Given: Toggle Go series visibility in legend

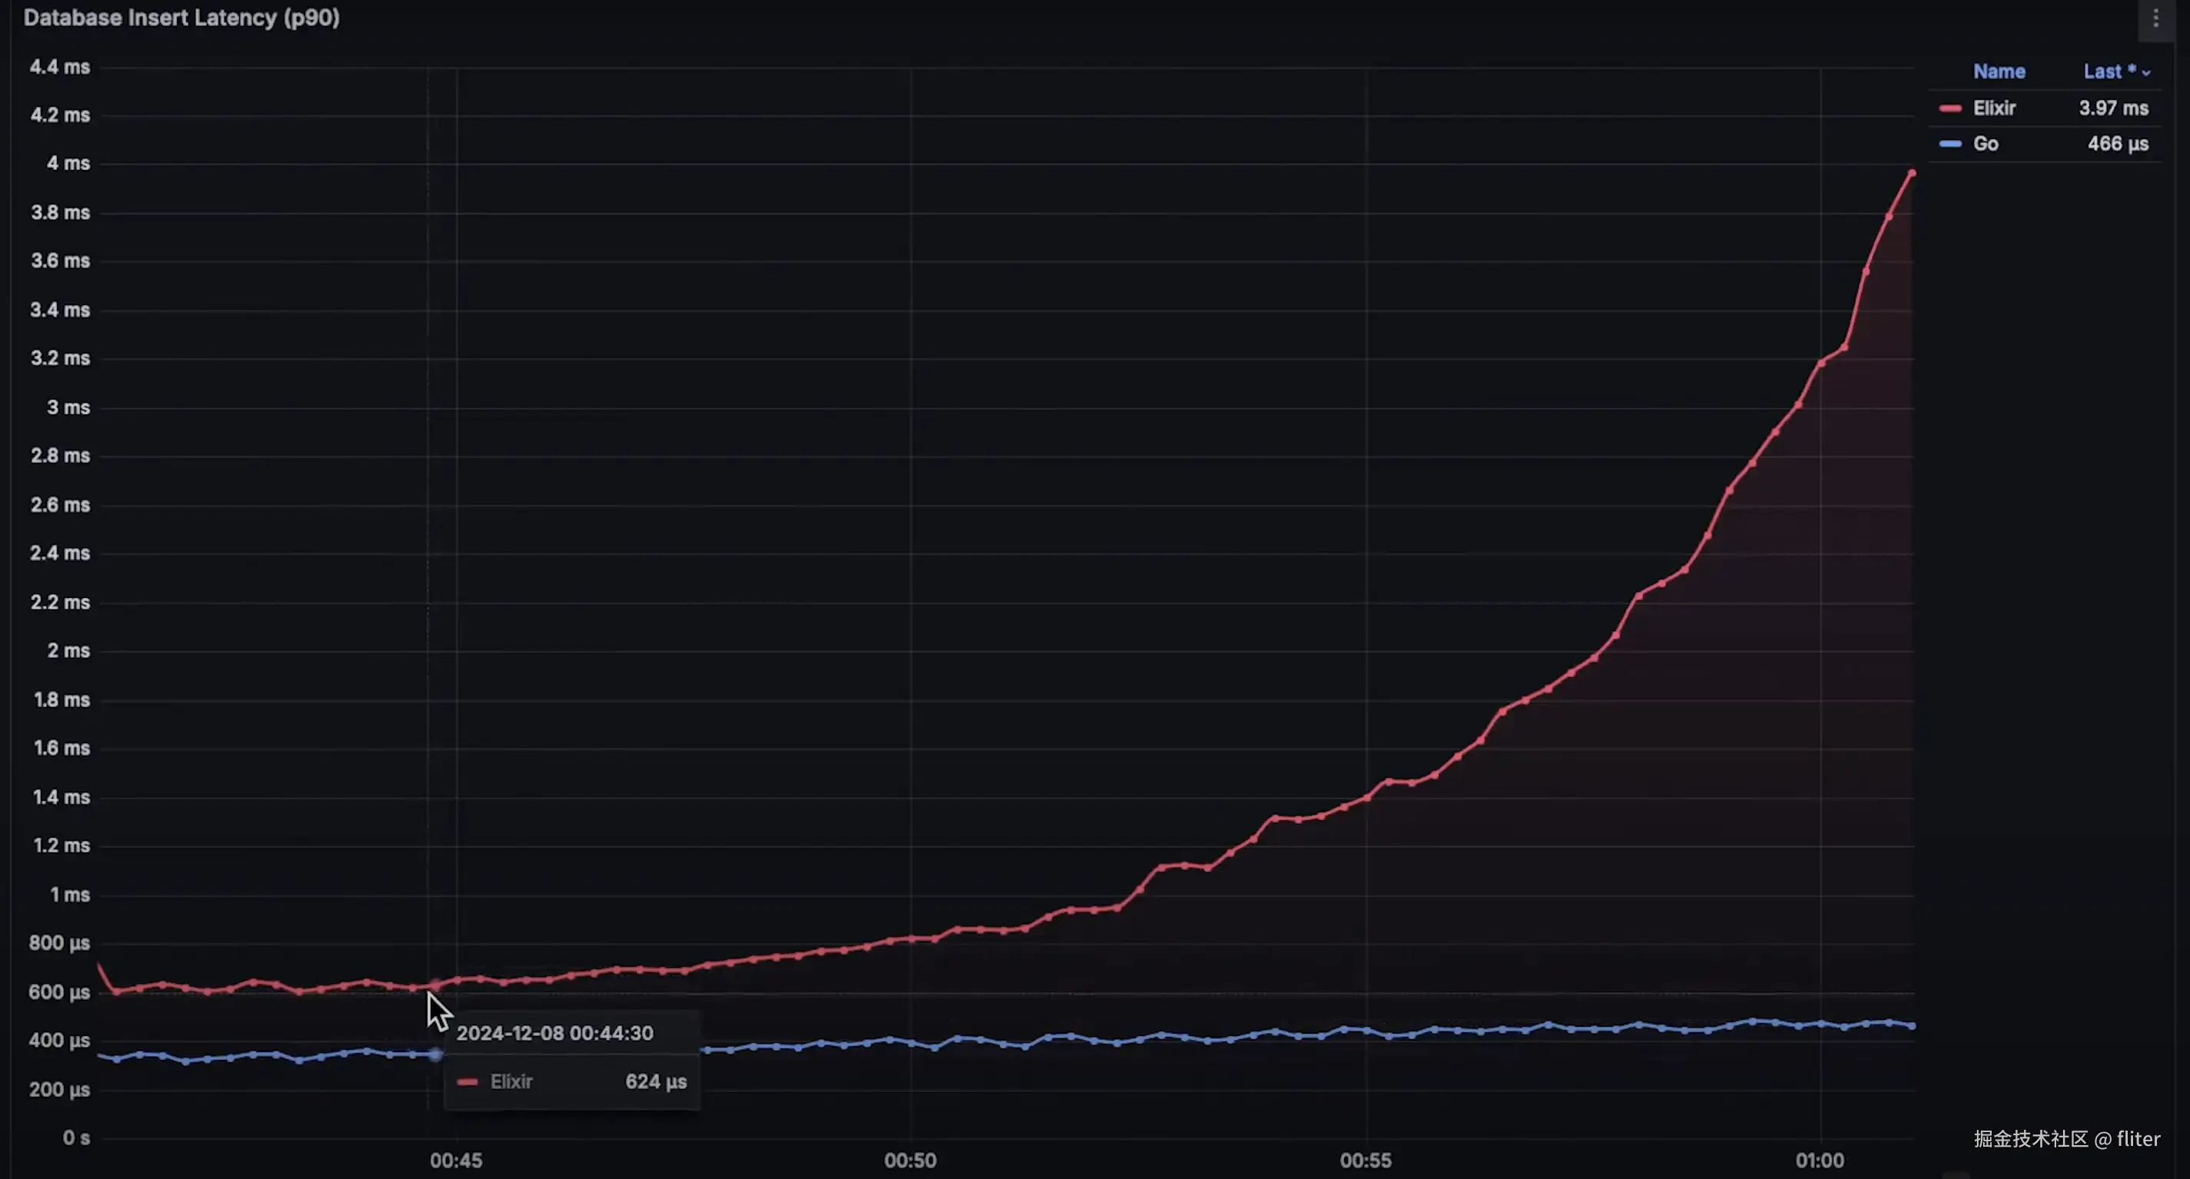Looking at the screenshot, I should 1985,144.
